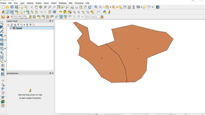206x115 pixels.
Task: Open layer style dock brush icon
Action: (x=8, y=25)
